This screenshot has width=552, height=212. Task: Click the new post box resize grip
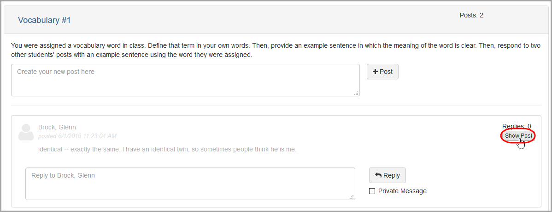pyautogui.click(x=356, y=93)
